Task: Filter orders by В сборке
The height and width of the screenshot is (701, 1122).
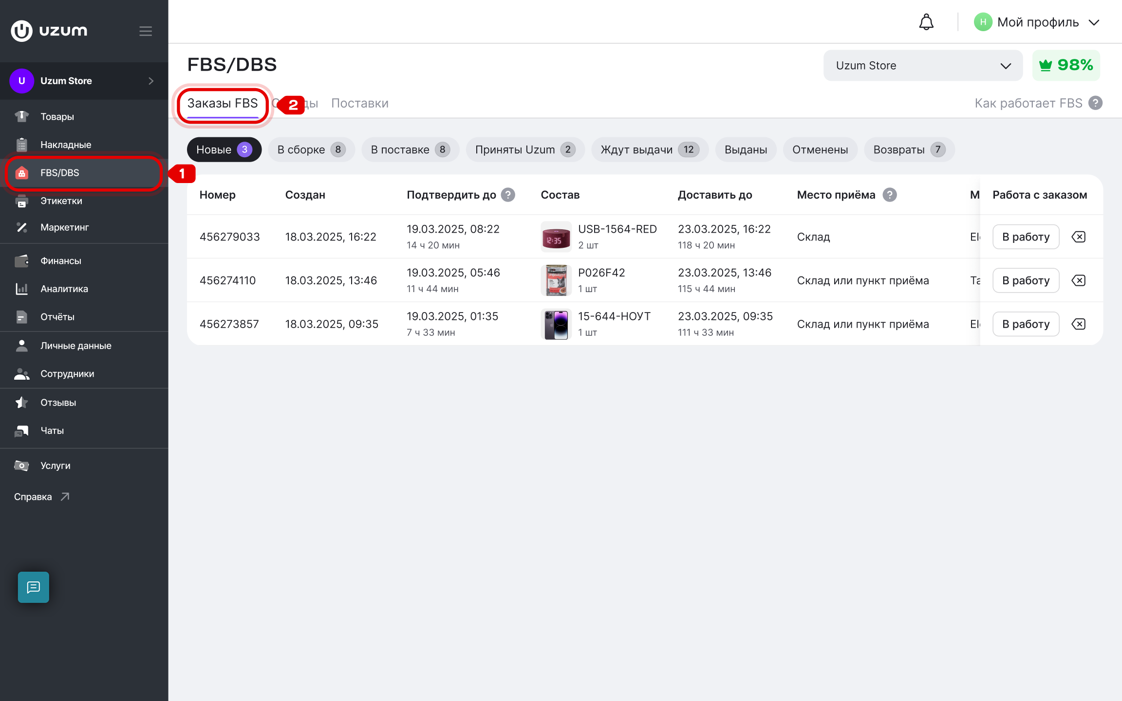Action: click(311, 149)
